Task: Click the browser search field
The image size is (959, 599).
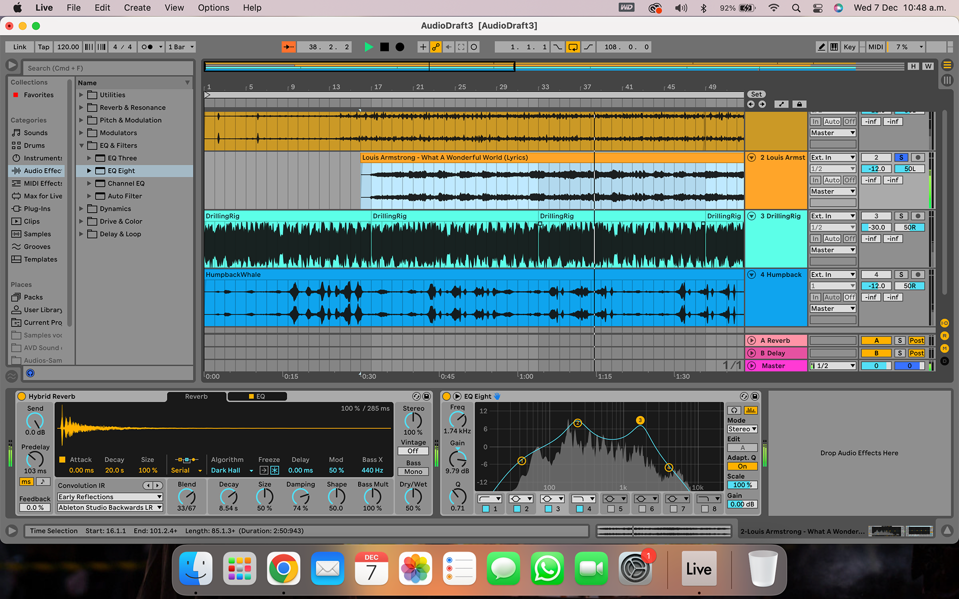Action: click(108, 68)
